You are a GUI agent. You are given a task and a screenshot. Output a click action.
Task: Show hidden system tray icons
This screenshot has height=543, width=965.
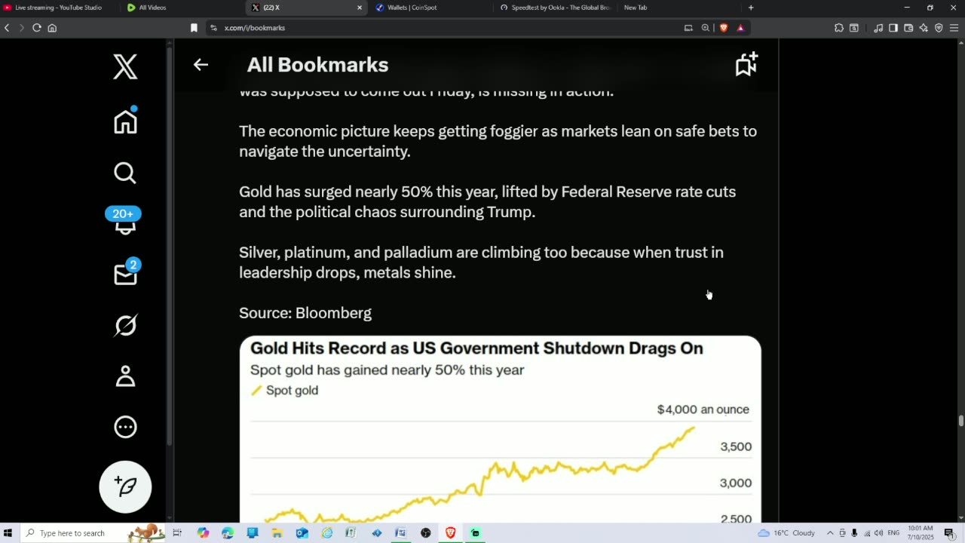tap(830, 533)
